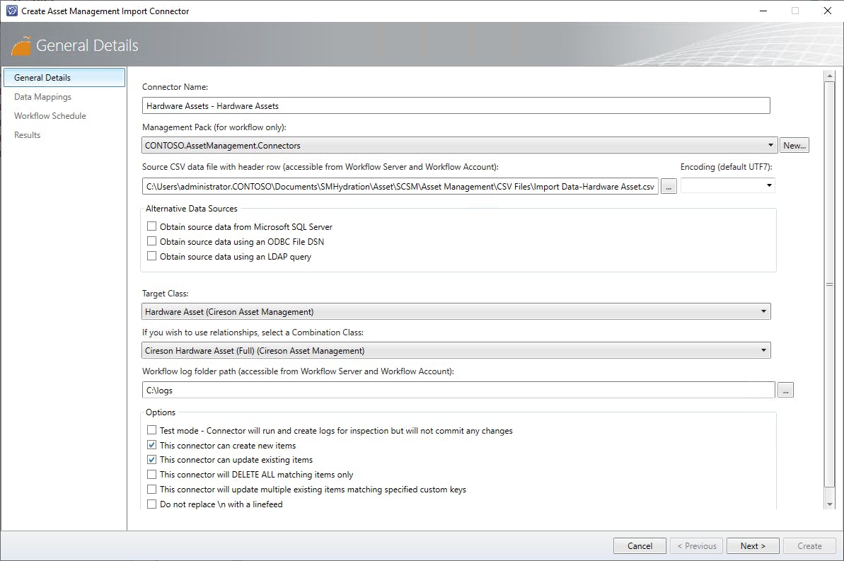Click the wizard icon in the title bar
This screenshot has height=561, width=844.
pyautogui.click(x=11, y=11)
